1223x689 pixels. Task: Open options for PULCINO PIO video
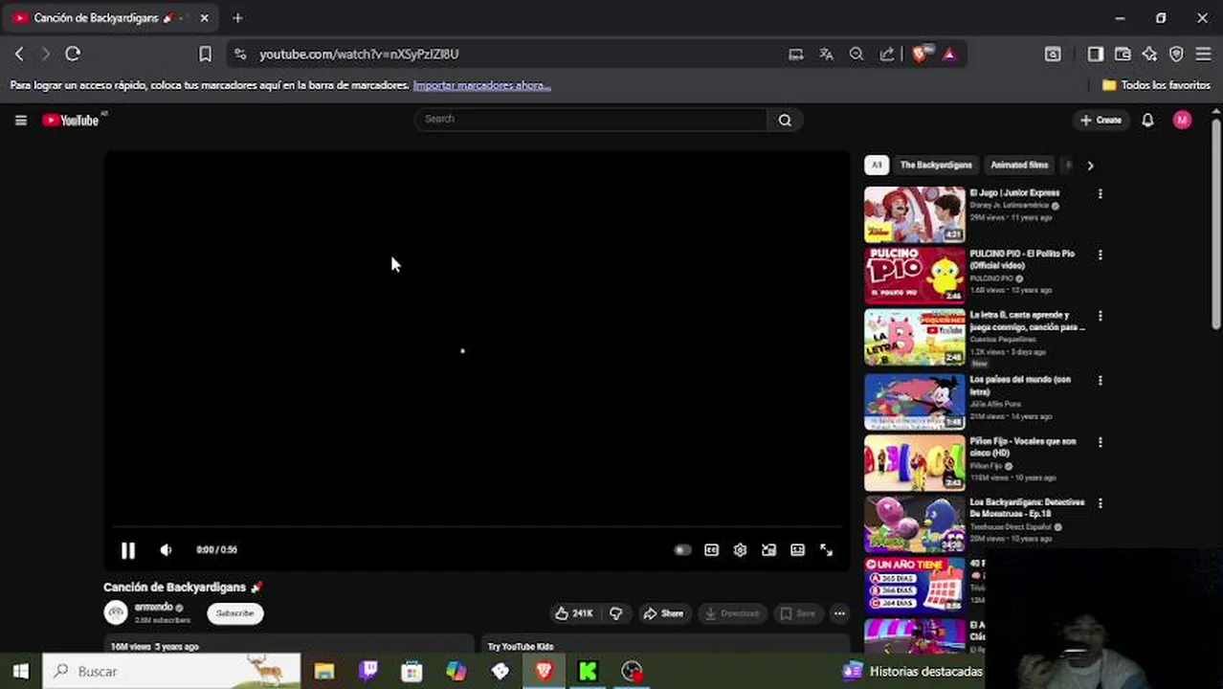1100,255
